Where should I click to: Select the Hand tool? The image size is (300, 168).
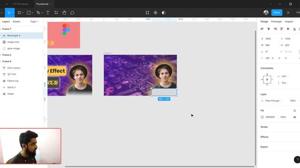64,13
